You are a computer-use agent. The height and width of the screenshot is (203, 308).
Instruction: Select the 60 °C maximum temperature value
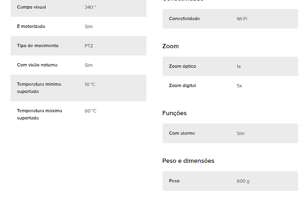point(91,111)
